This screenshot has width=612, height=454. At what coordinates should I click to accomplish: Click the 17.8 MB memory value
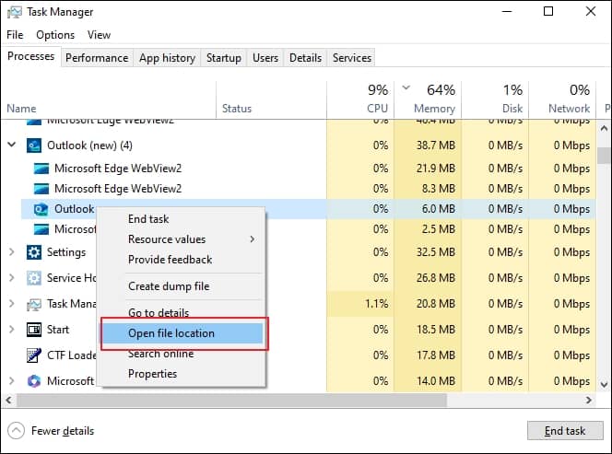pyautogui.click(x=436, y=355)
